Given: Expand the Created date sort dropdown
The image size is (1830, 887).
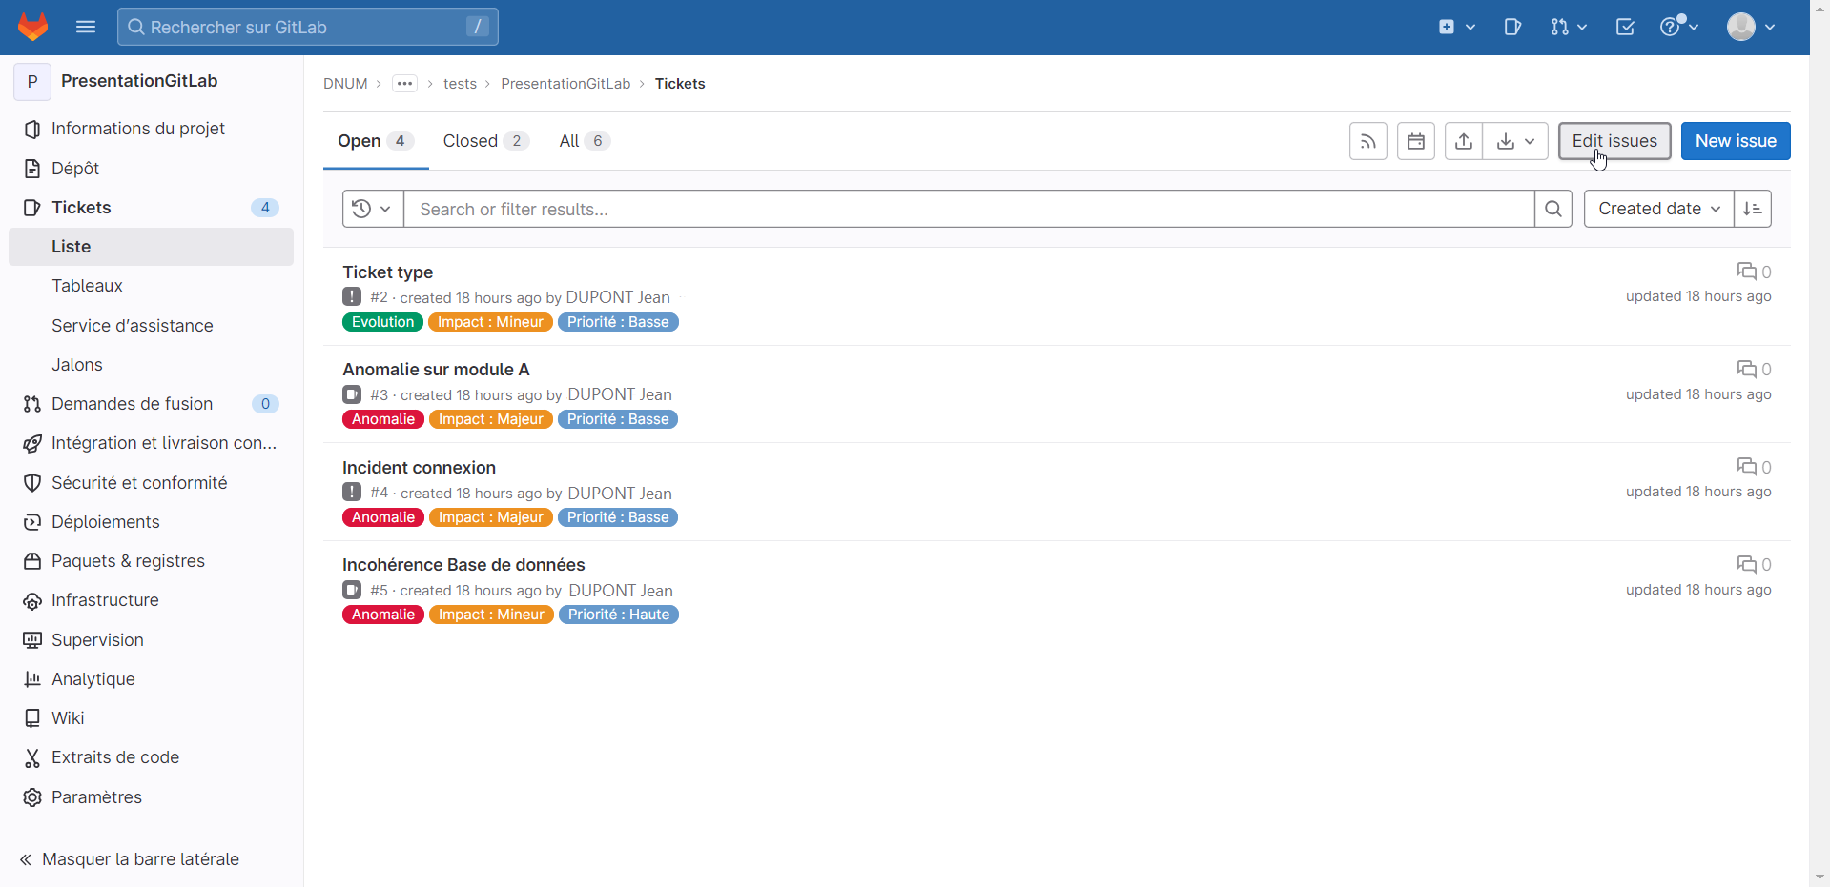Looking at the screenshot, I should (x=1658, y=209).
